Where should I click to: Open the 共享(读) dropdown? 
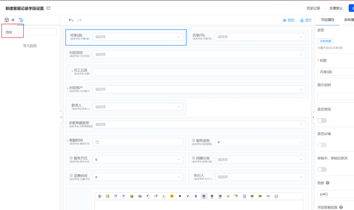pos(138,37)
